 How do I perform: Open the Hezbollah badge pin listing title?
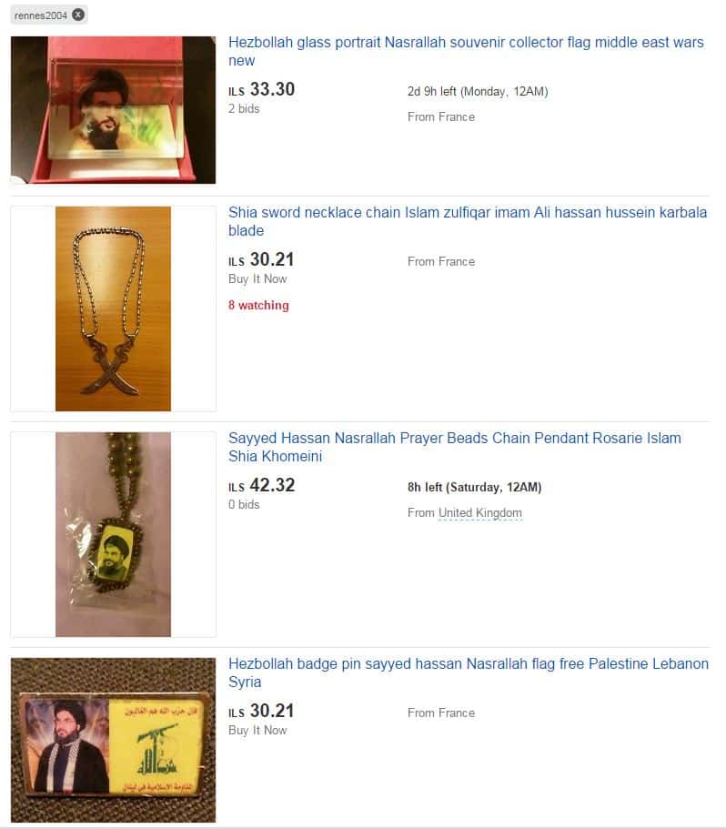click(469, 672)
